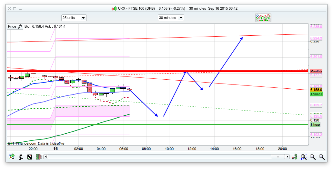Click the Monthly level label on price axis
The image size is (333, 169).
[x=316, y=71]
